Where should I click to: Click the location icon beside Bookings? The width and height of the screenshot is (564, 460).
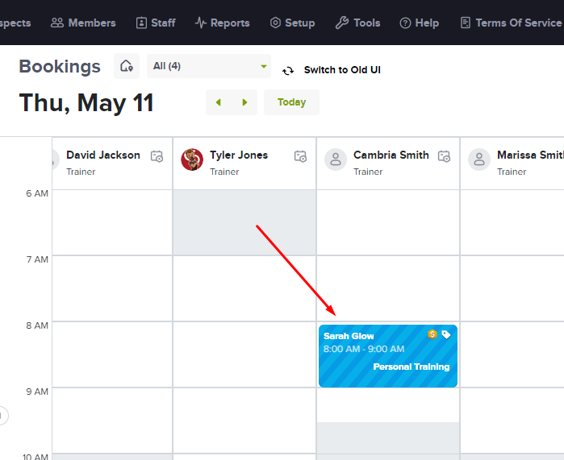tap(127, 66)
